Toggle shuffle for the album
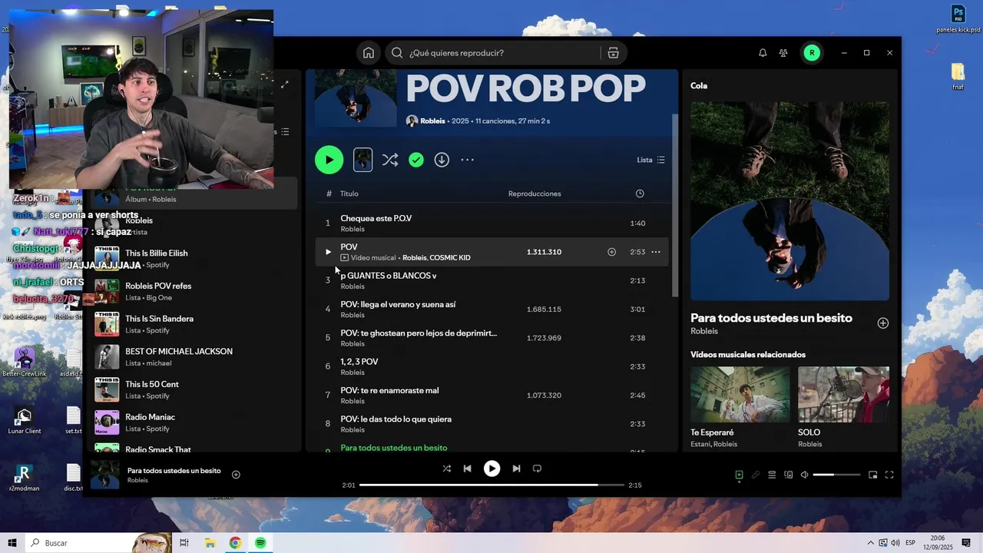 pos(390,160)
